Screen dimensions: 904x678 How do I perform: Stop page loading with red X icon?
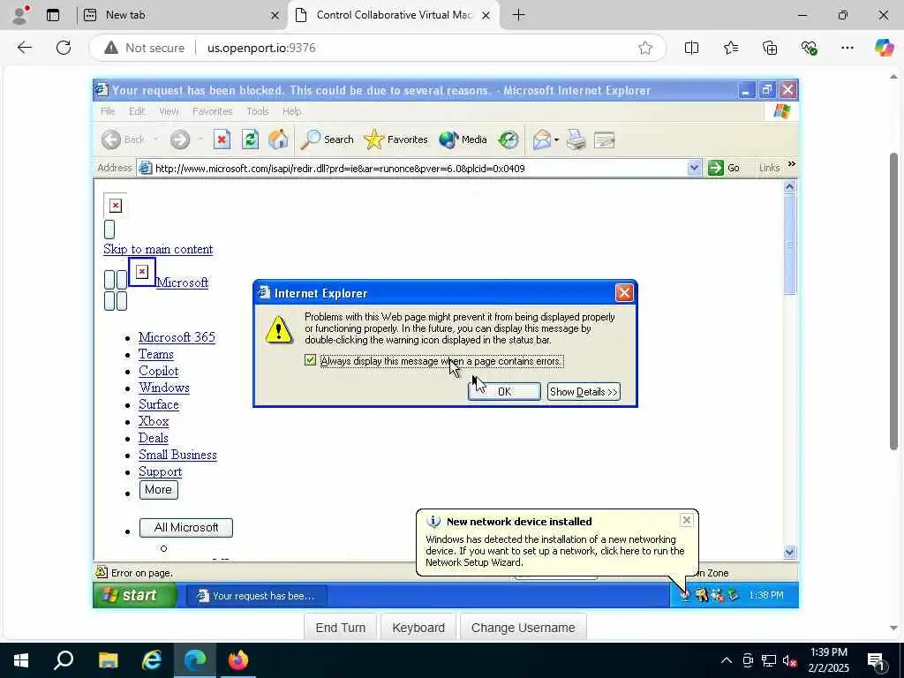tap(222, 139)
